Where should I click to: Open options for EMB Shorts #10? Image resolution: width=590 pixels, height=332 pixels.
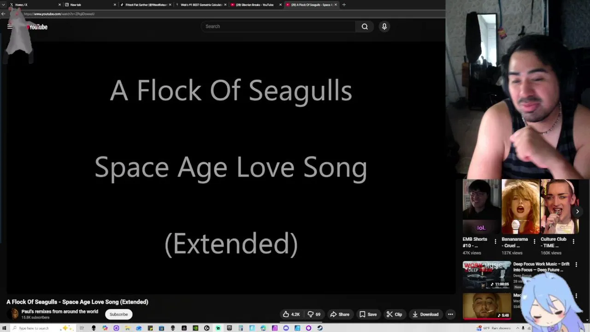point(496,241)
